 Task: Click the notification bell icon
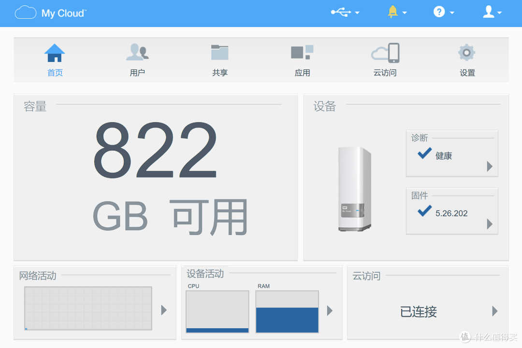pos(393,12)
